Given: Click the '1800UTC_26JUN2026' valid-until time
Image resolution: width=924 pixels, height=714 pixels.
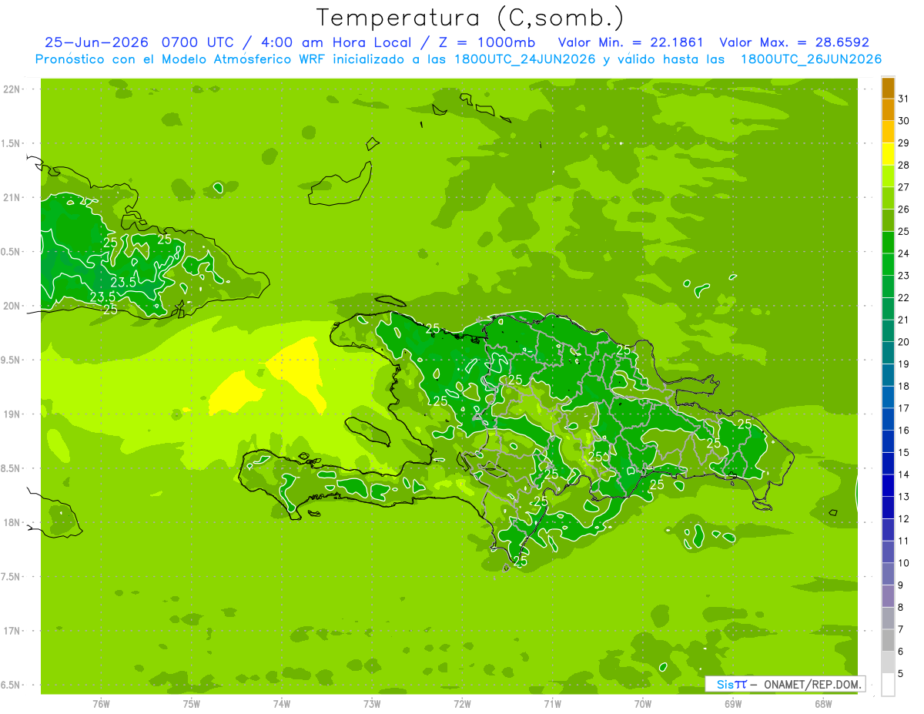Looking at the screenshot, I should coord(811,59).
